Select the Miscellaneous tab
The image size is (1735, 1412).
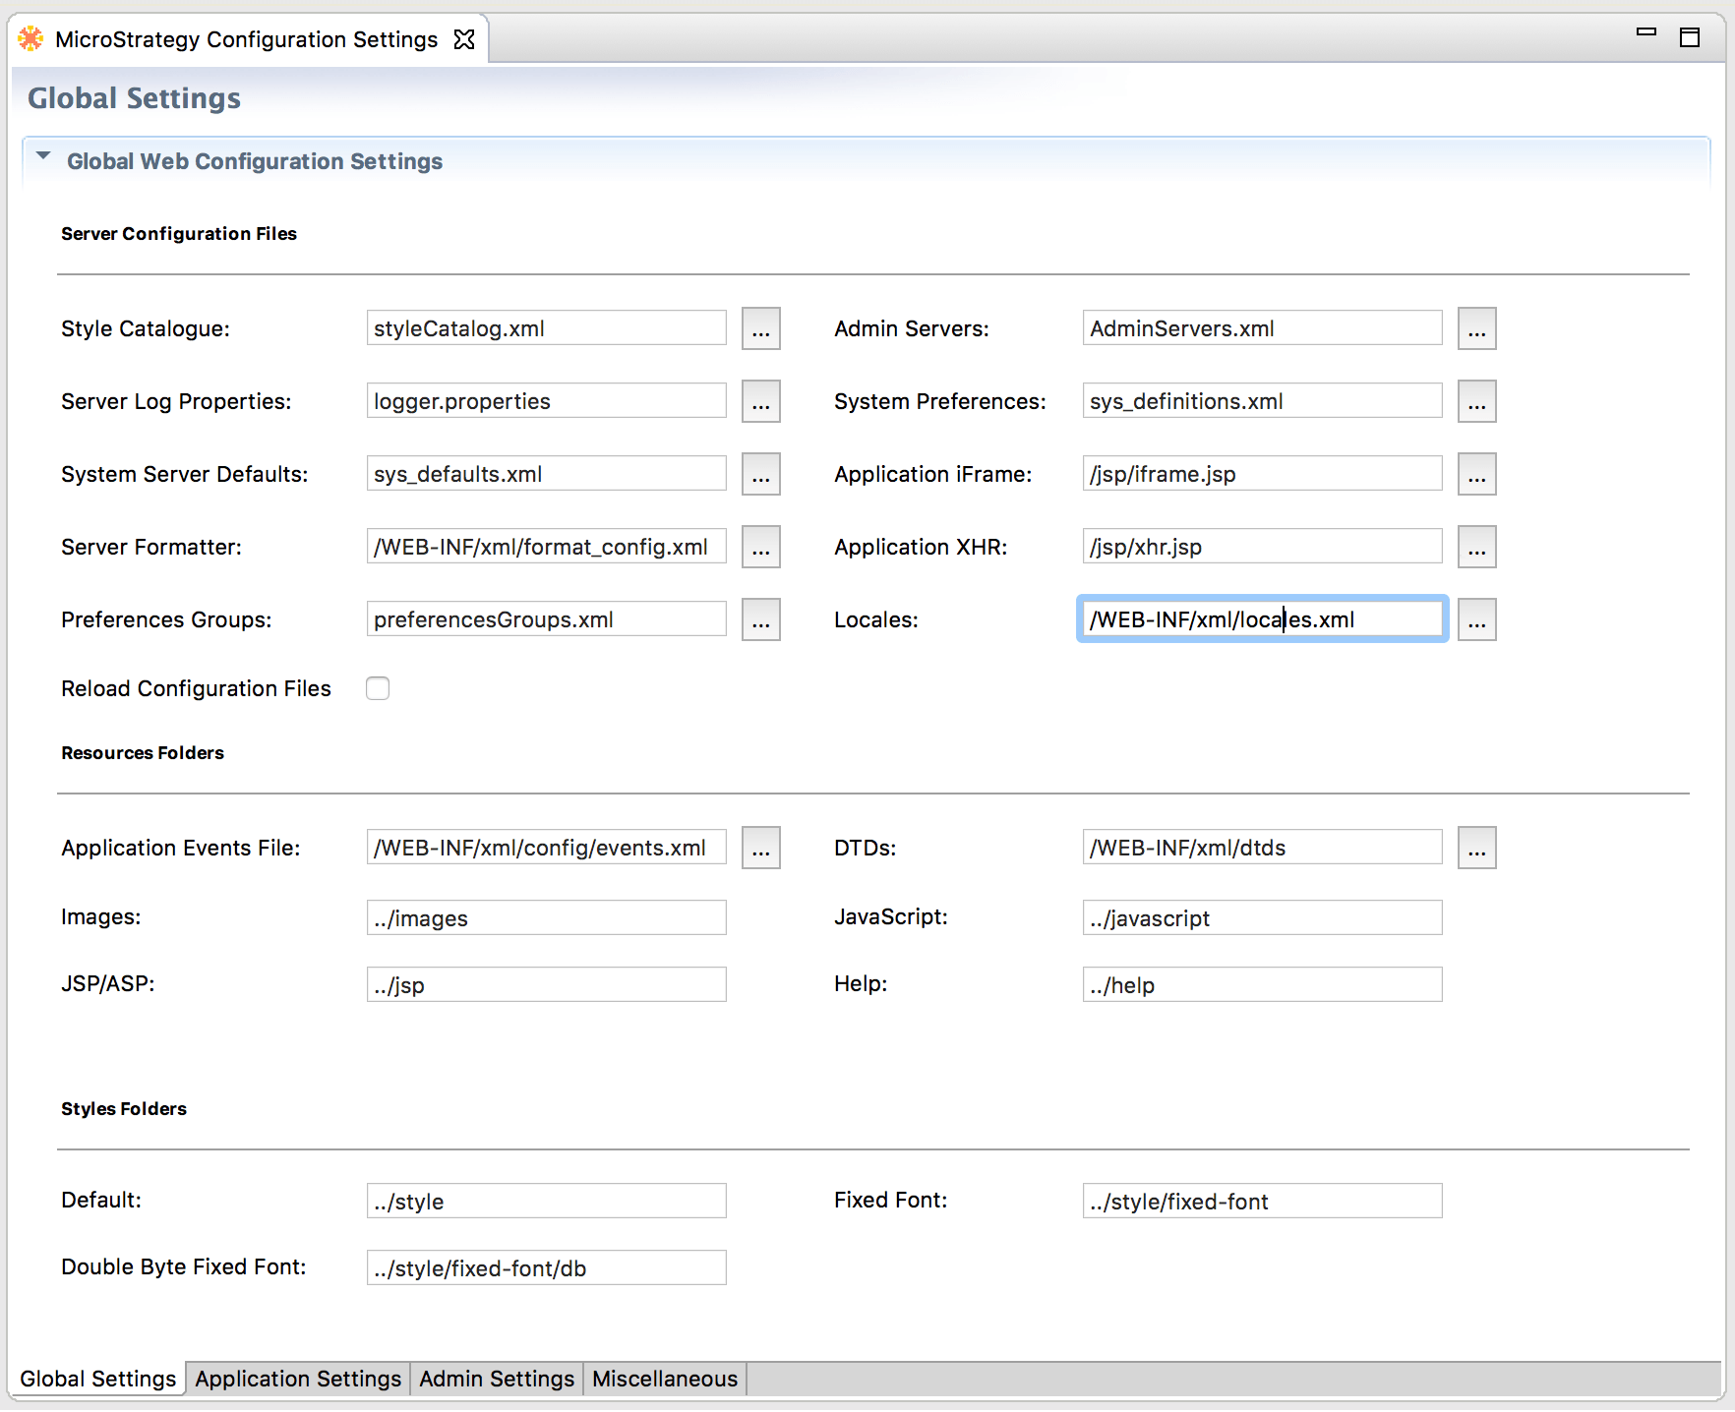(x=664, y=1379)
